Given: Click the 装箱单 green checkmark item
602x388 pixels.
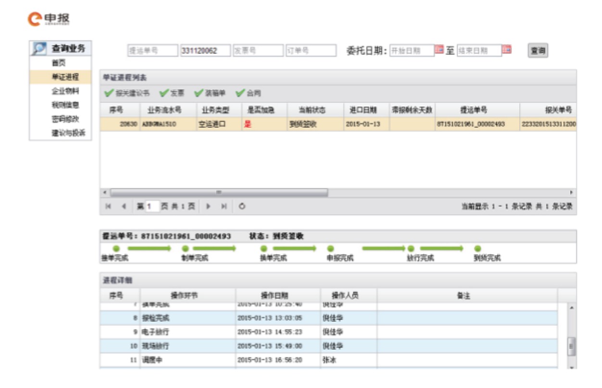Looking at the screenshot, I should [x=210, y=93].
